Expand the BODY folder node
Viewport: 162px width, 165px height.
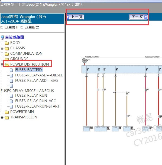click(2, 43)
